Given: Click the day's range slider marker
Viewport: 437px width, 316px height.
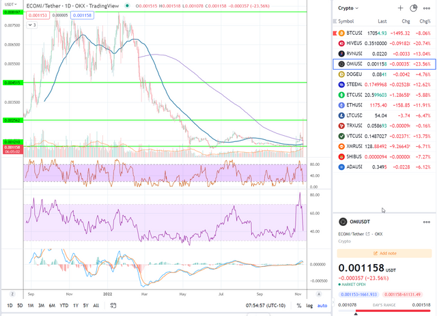Looking at the screenshot, I should pyautogui.click(x=356, y=314).
